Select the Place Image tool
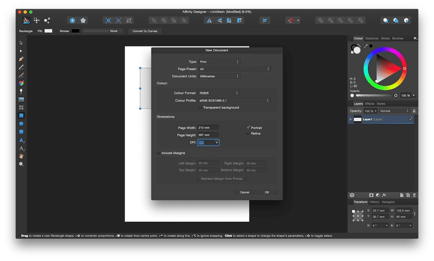 click(21, 100)
